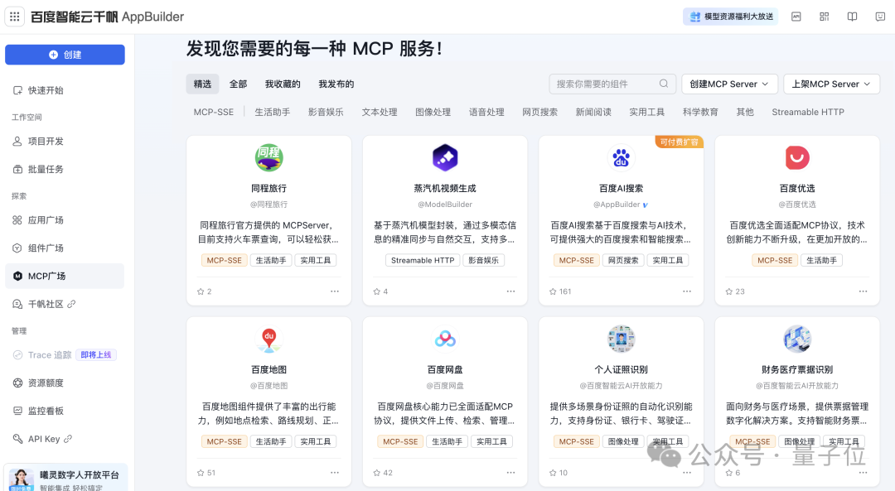895x491 pixels.
Task: Open the 百度地图 map pin icon
Action: pos(268,339)
